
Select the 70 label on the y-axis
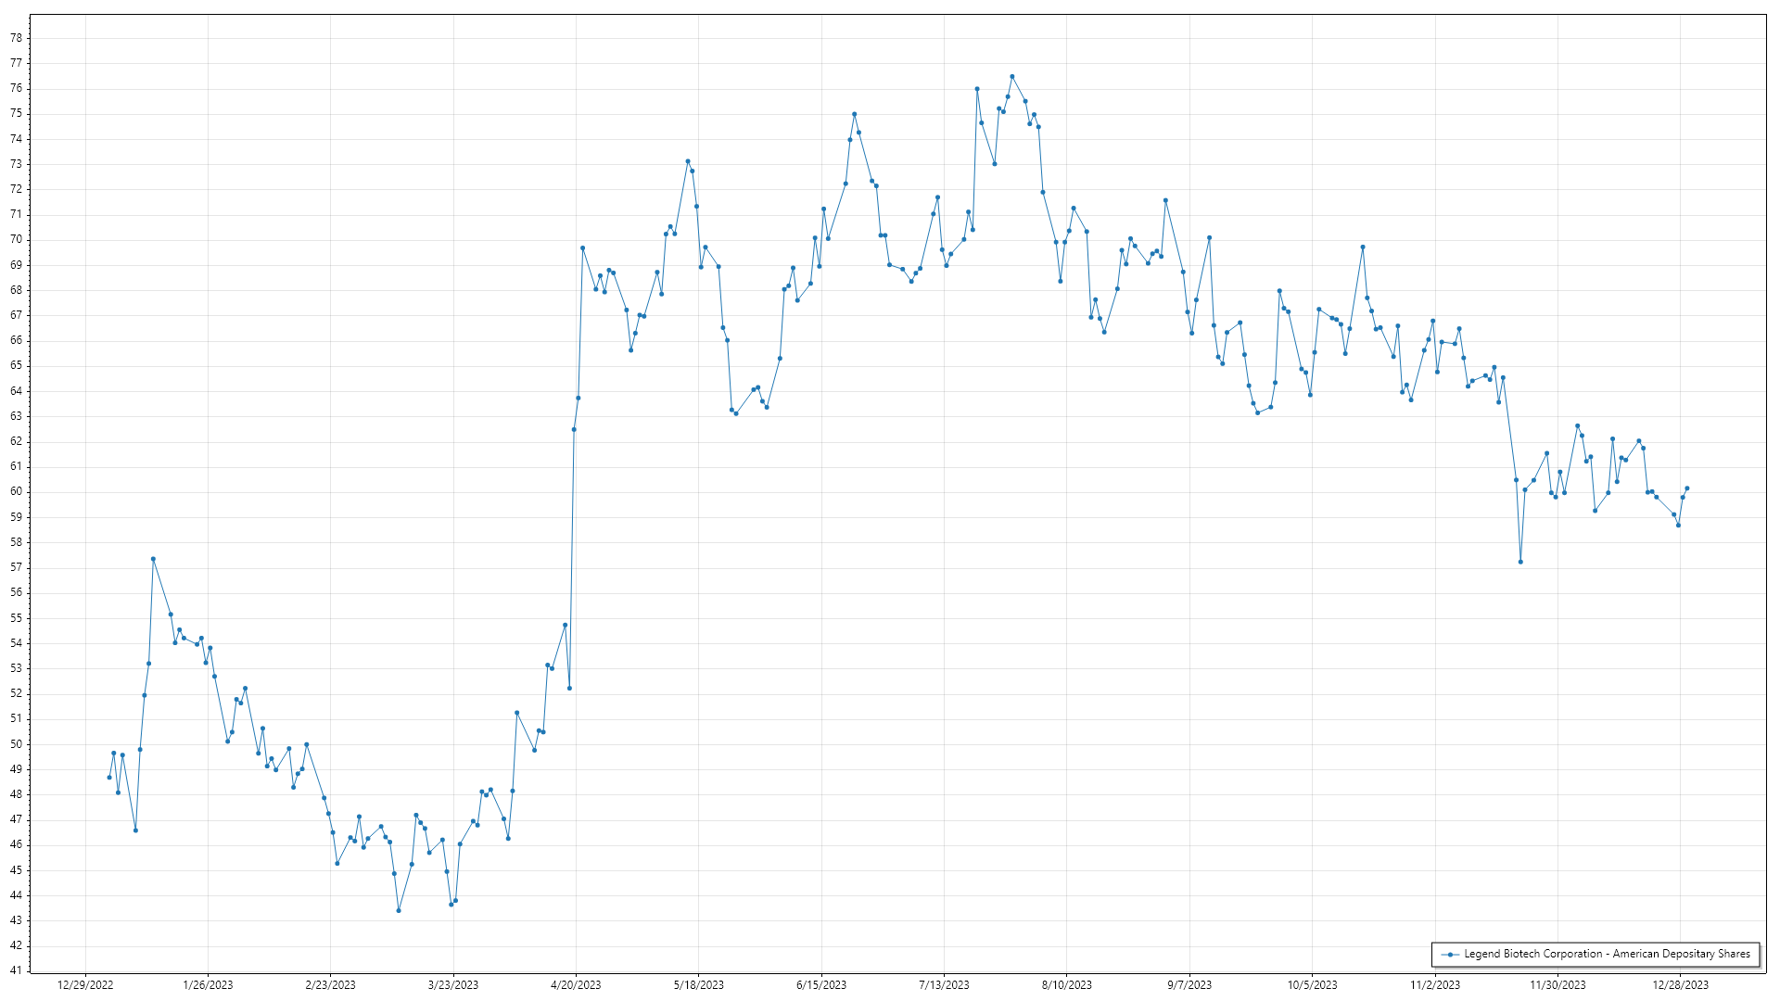pos(16,240)
